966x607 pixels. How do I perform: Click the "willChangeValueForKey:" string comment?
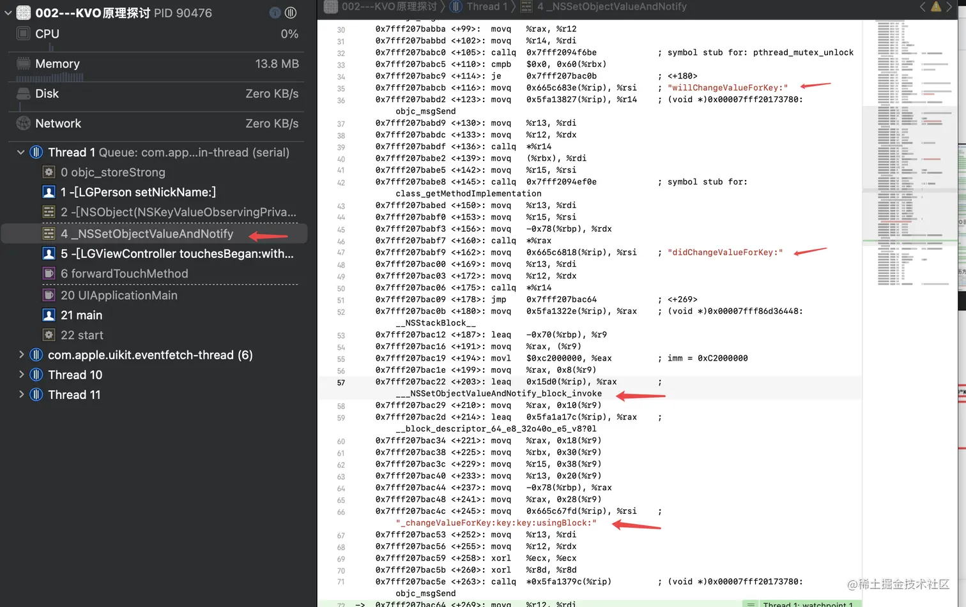[x=728, y=87]
